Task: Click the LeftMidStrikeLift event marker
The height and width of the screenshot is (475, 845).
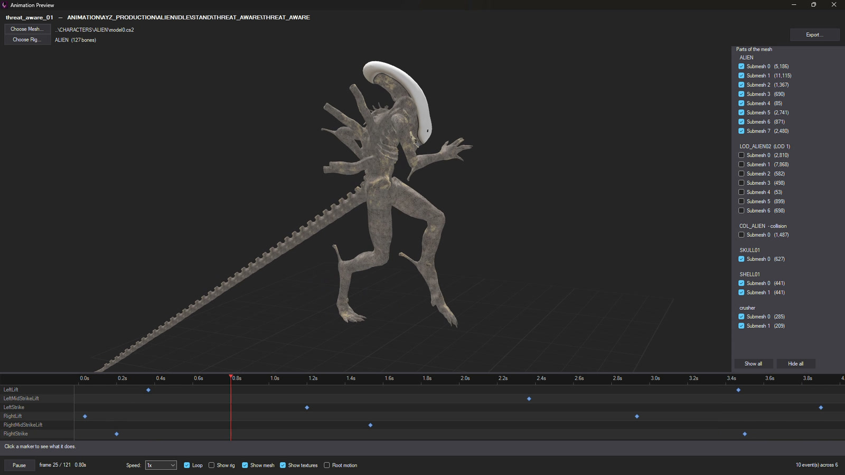Action: click(529, 399)
